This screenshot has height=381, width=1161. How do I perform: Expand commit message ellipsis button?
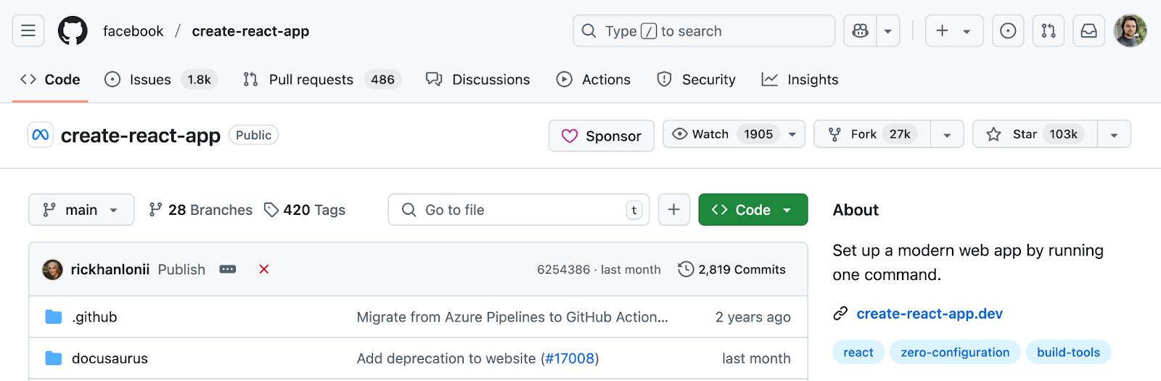(228, 269)
